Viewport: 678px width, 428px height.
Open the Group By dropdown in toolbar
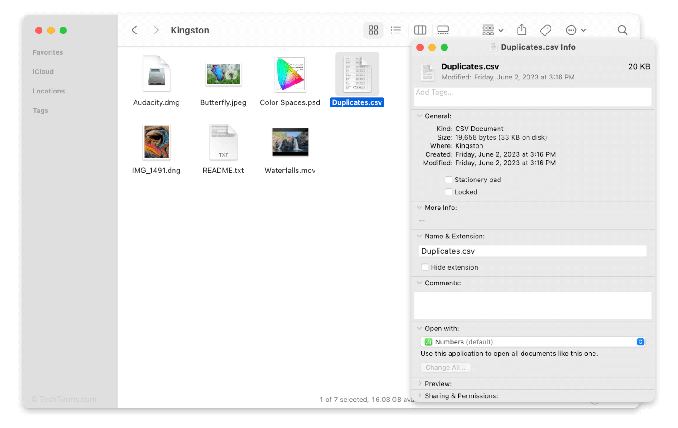(493, 30)
